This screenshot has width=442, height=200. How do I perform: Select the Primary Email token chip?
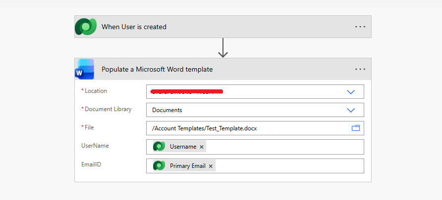tap(184, 165)
